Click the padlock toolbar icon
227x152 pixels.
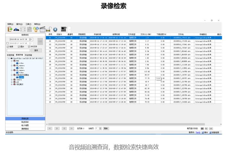pyautogui.click(x=49, y=29)
